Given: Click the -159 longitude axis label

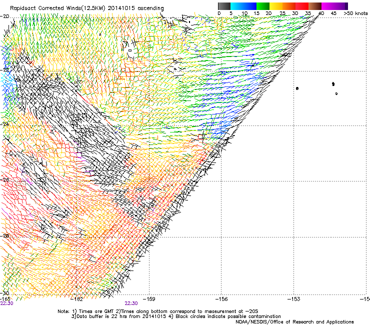Looking at the screenshot, I should click(x=149, y=299).
